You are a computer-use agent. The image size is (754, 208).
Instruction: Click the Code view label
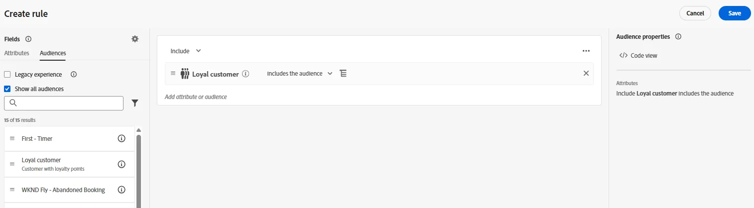[x=644, y=55]
